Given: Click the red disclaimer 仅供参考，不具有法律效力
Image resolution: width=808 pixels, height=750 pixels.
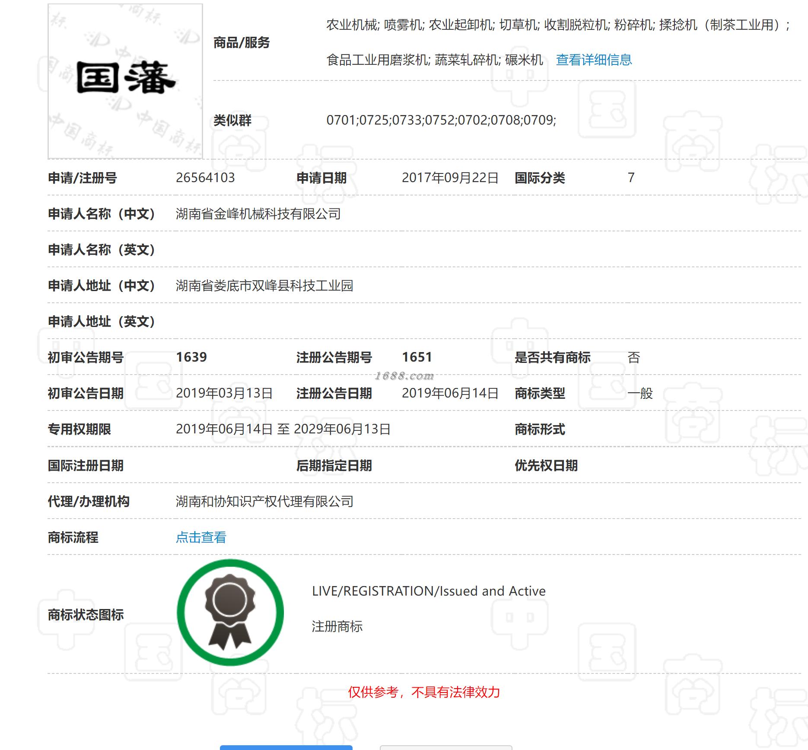Looking at the screenshot, I should point(424,692).
